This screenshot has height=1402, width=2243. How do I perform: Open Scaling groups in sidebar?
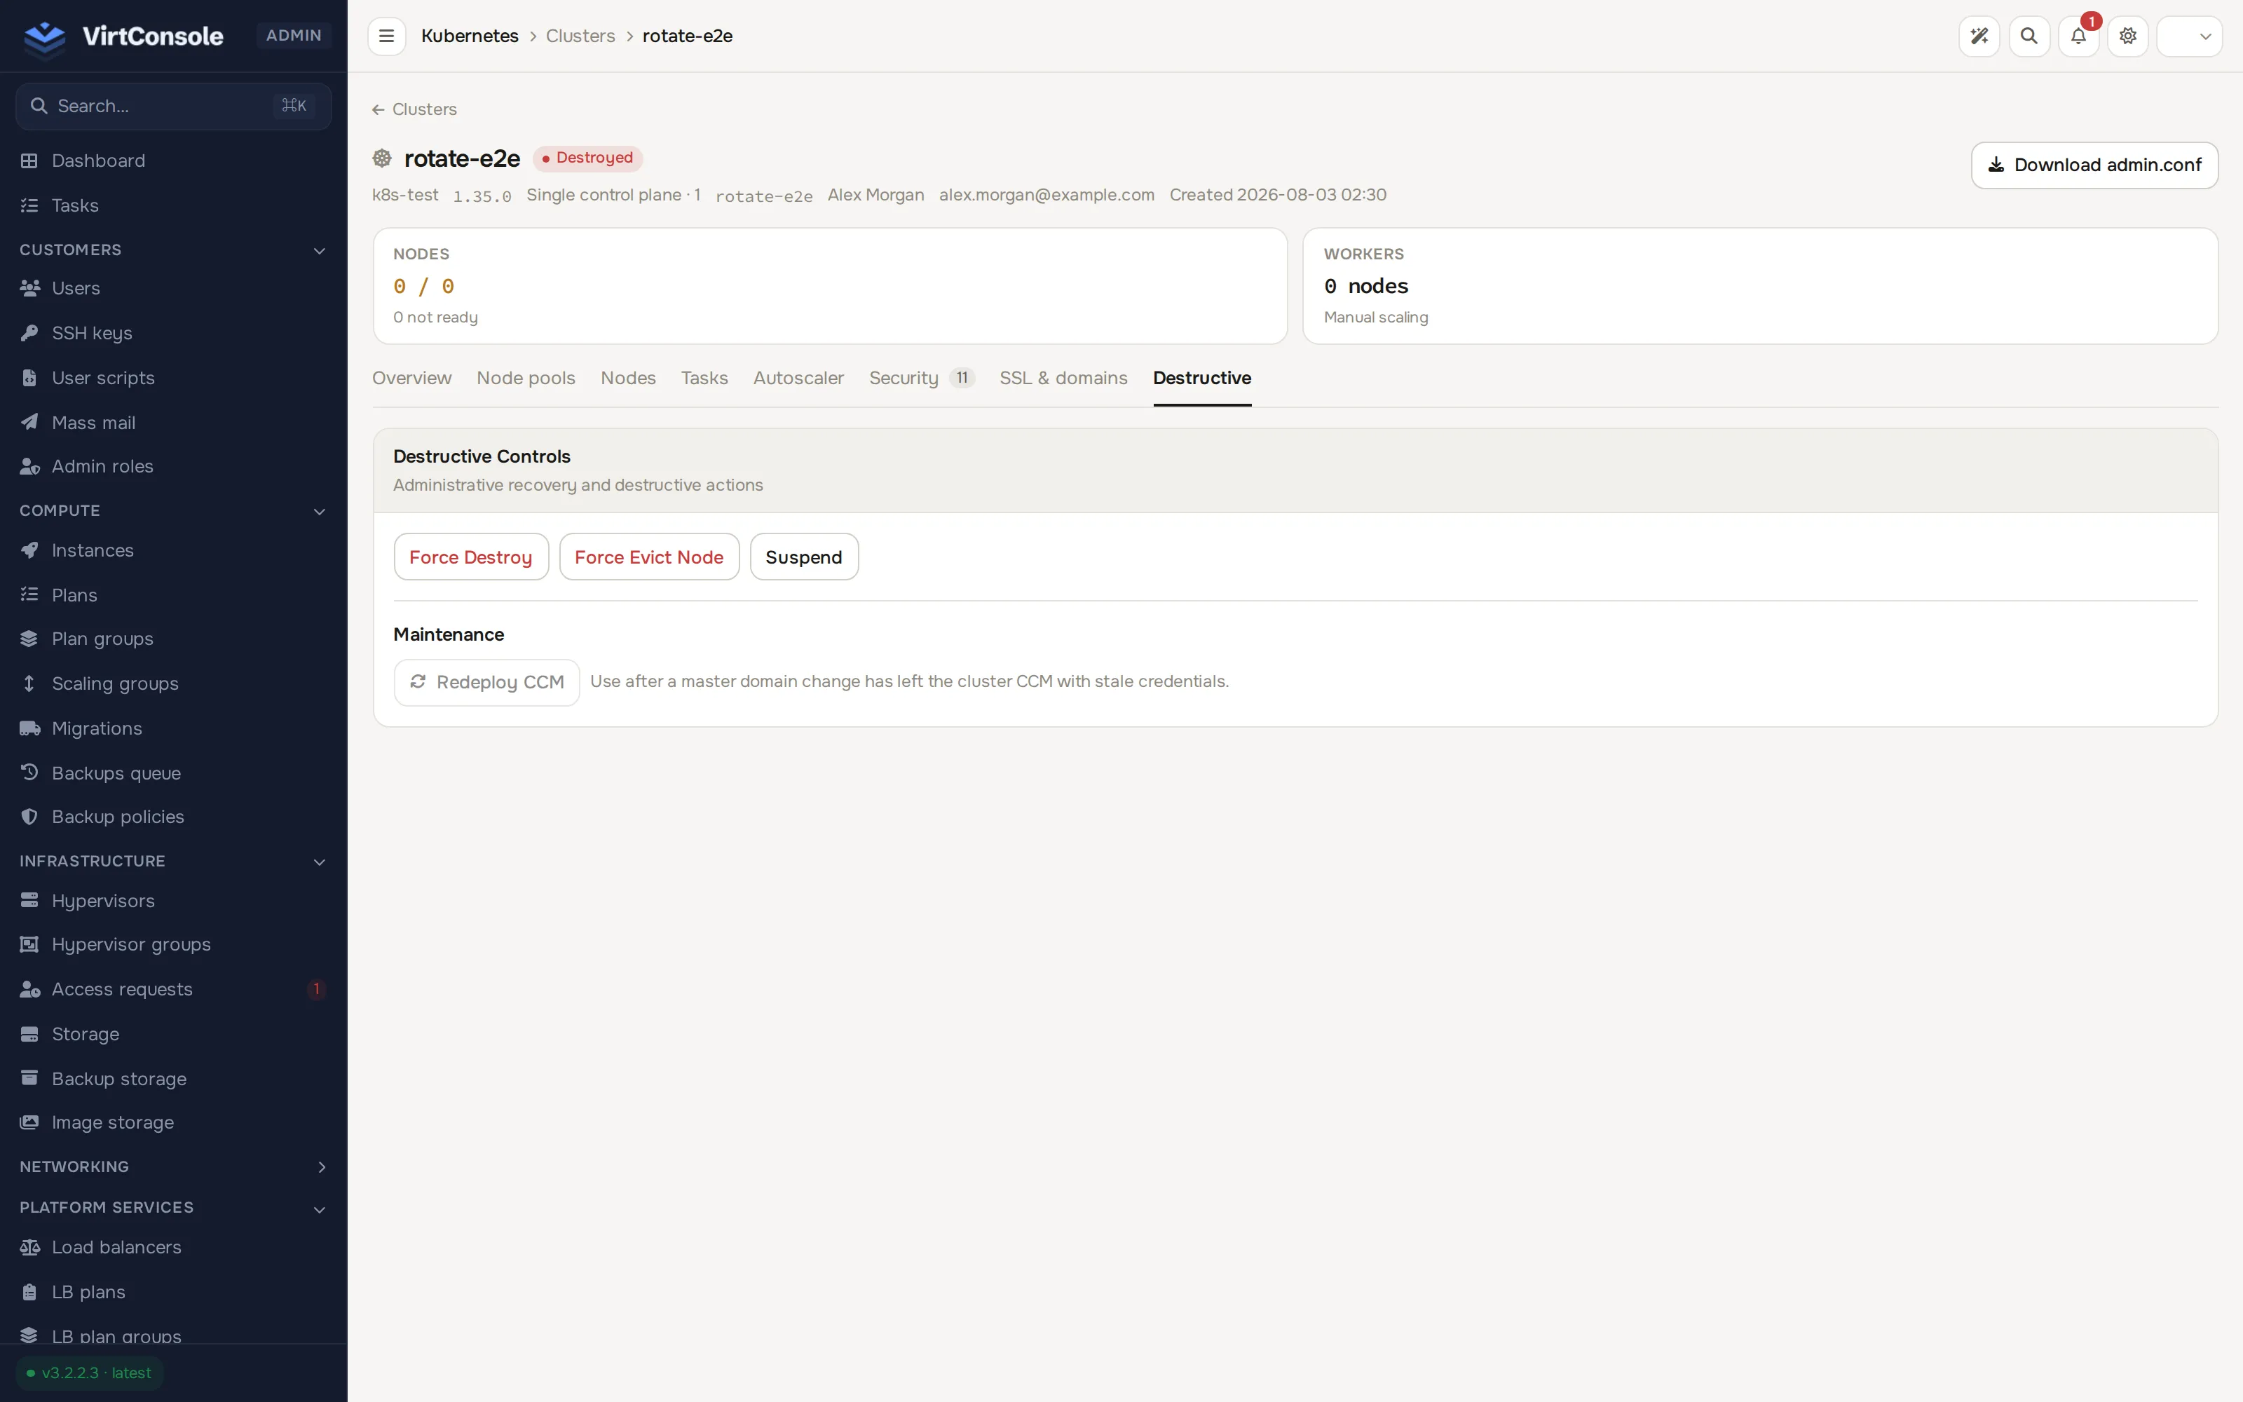coord(173,684)
